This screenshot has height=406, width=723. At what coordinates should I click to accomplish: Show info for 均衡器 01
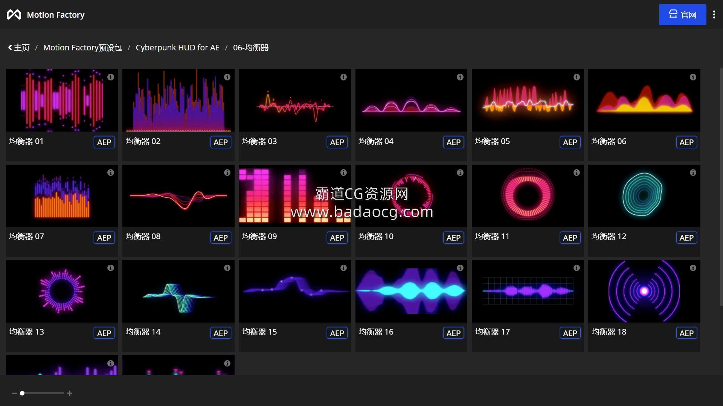pyautogui.click(x=111, y=77)
